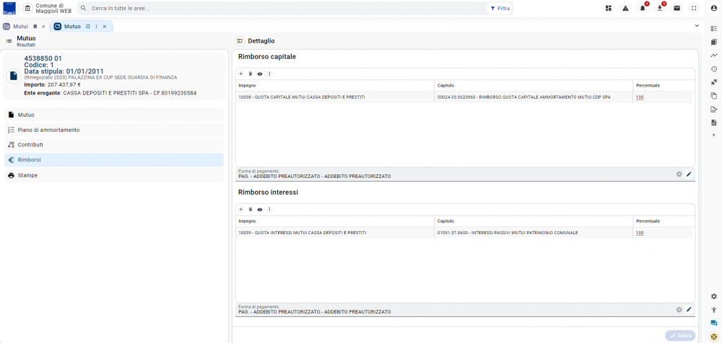Toggle view eye icon in Rimborso capitale
The width and height of the screenshot is (722, 343).
coord(260,73)
